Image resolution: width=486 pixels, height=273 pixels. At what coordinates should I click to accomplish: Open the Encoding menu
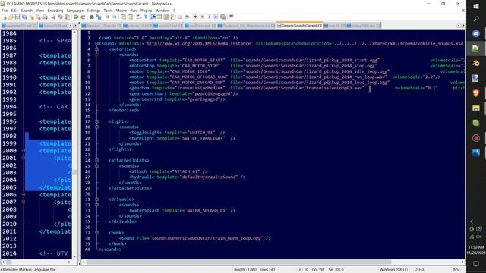pos(55,11)
